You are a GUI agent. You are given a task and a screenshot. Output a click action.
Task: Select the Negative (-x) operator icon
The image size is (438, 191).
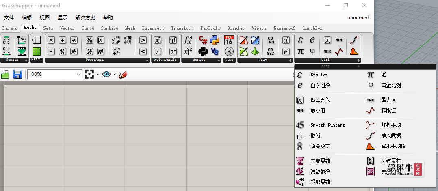[74, 40]
